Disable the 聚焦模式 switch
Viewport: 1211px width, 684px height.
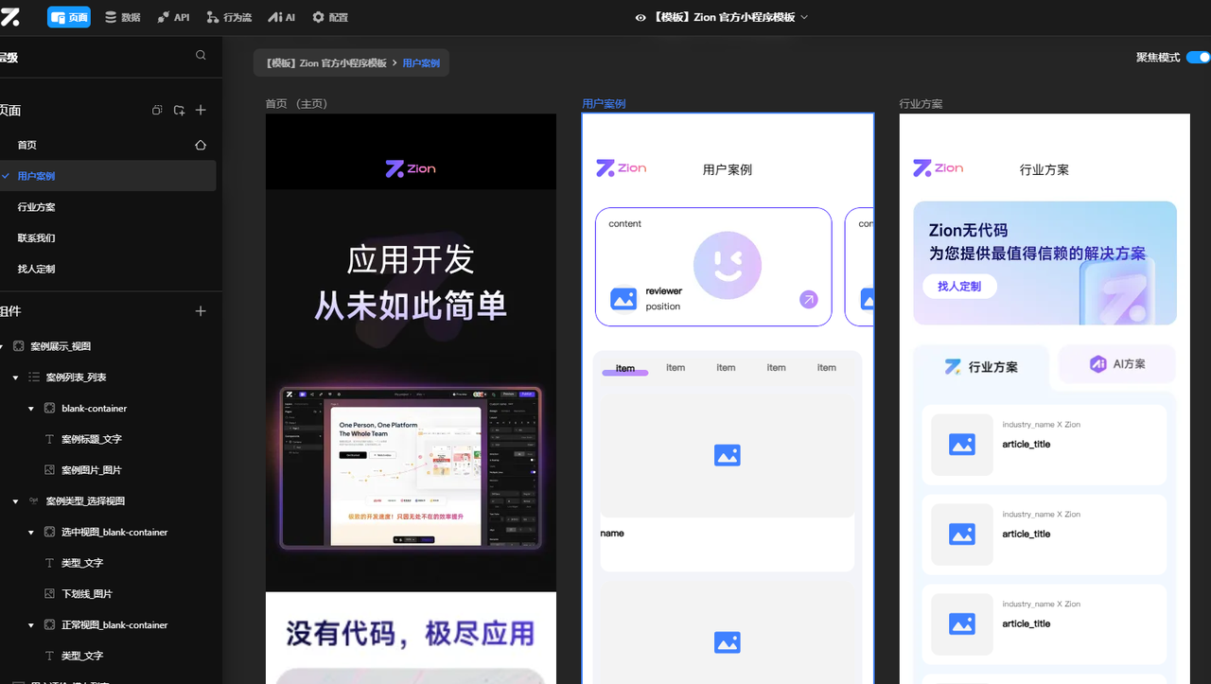pos(1198,57)
